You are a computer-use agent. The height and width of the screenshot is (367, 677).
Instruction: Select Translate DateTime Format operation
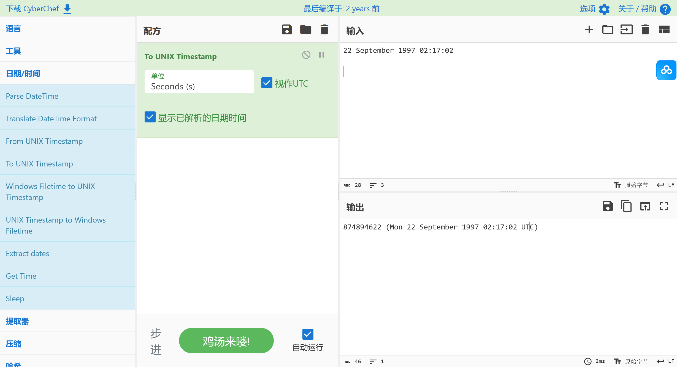click(67, 119)
